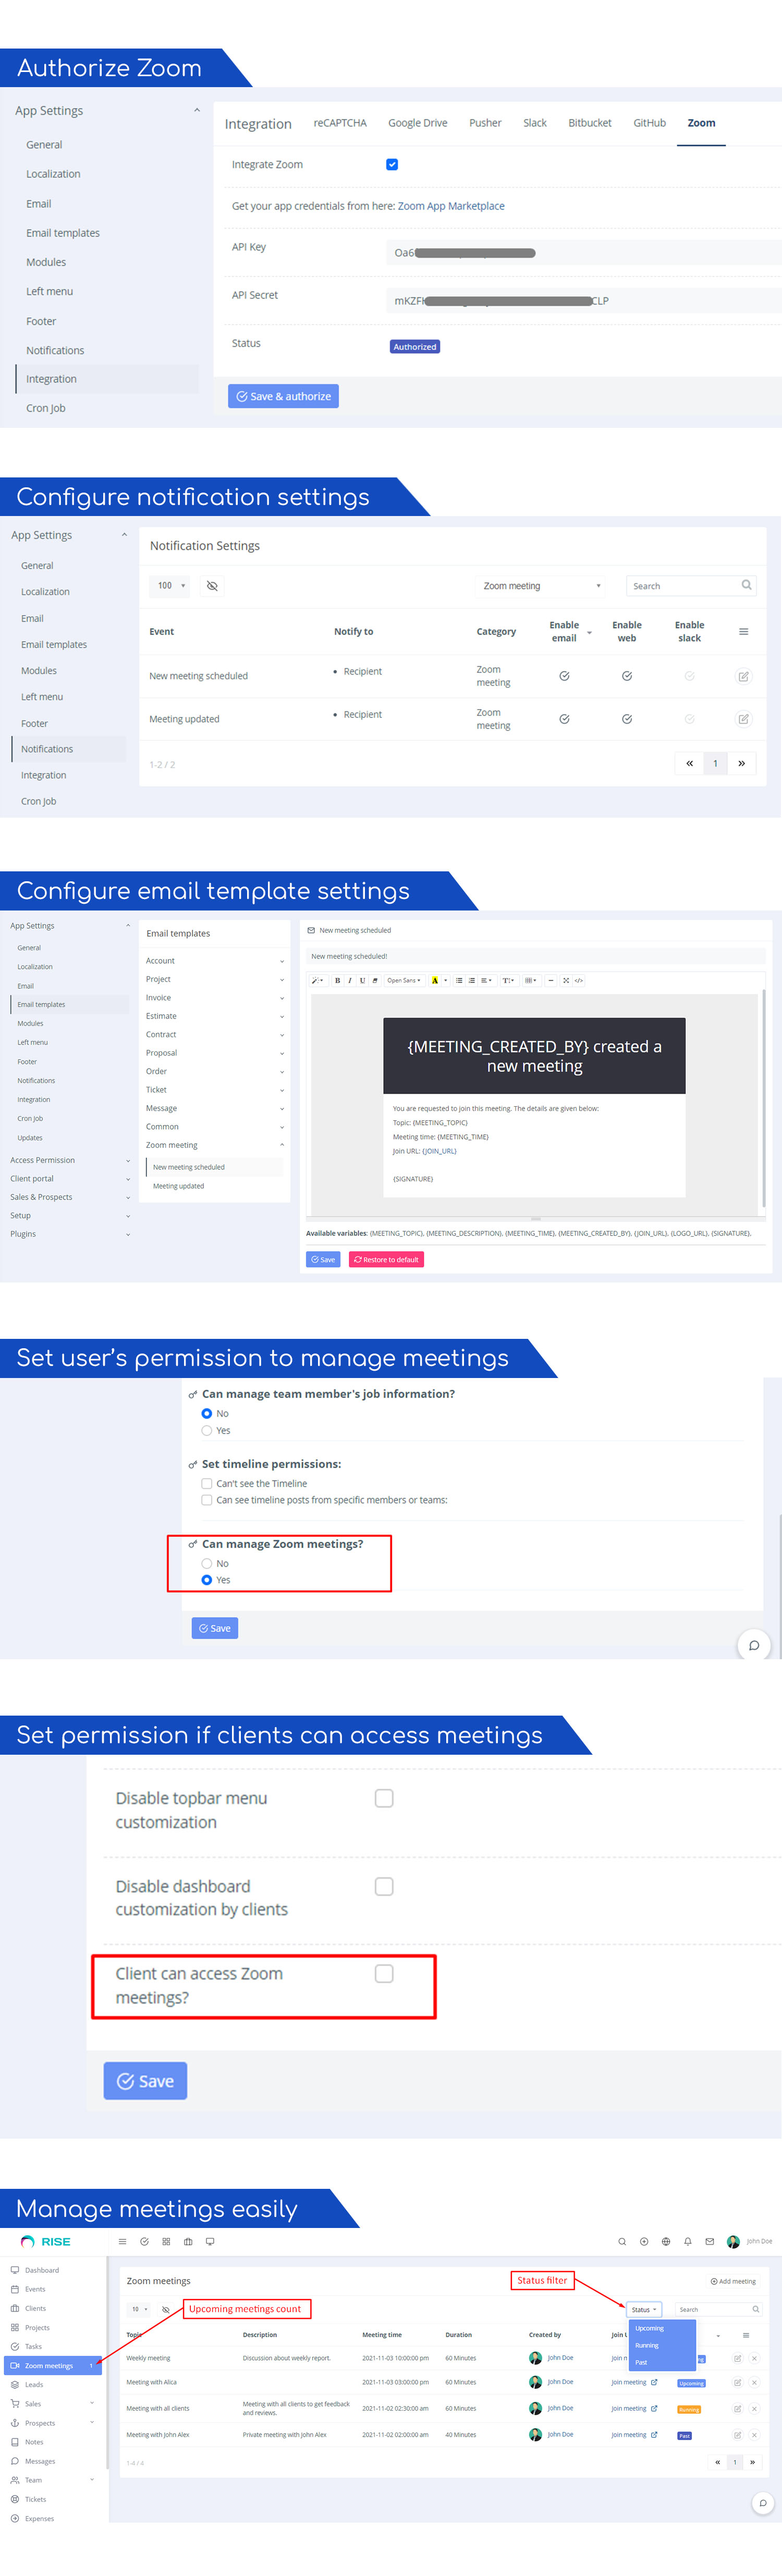
Task: Click the email editor vertical scrollbar
Action: [x=764, y=1097]
